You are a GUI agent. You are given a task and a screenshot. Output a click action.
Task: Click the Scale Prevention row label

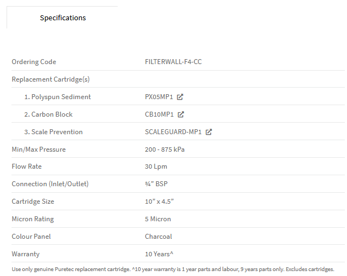[x=53, y=132]
